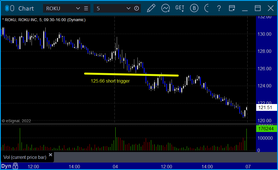Click the 126.00 price axis label
278x170 pixels.
(264, 69)
